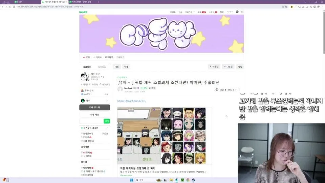Click the browser address bar
325x183 pixels.
click(149, 7)
